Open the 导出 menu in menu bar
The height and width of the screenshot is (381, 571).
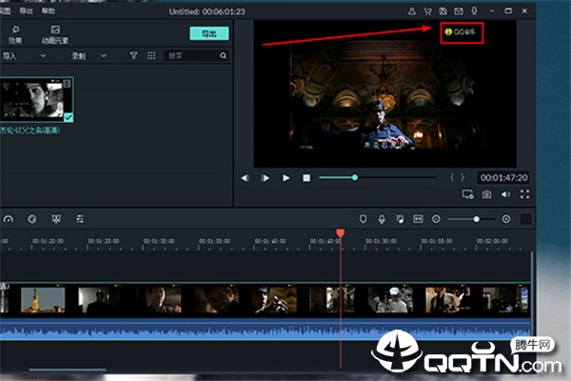click(27, 10)
